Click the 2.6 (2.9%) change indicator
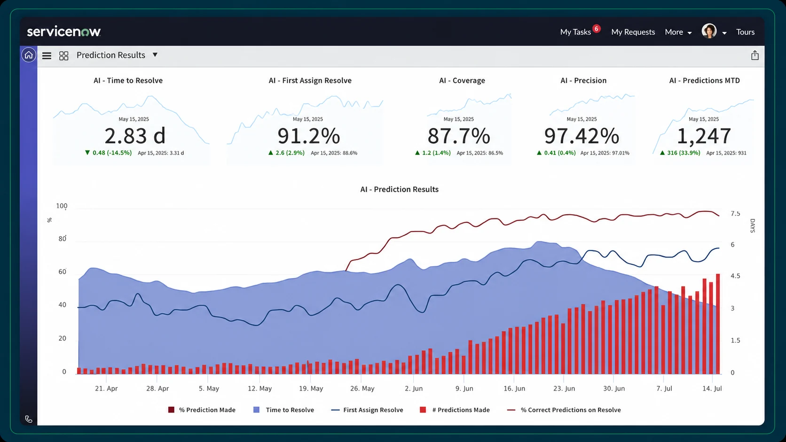 coord(286,153)
